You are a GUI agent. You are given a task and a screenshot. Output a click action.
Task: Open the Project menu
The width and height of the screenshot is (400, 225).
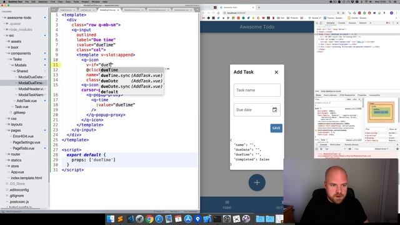click(x=85, y=1)
